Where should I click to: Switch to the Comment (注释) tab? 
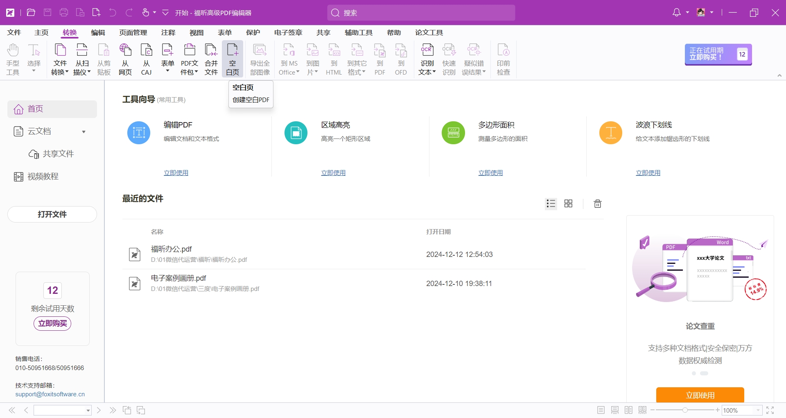pos(168,32)
